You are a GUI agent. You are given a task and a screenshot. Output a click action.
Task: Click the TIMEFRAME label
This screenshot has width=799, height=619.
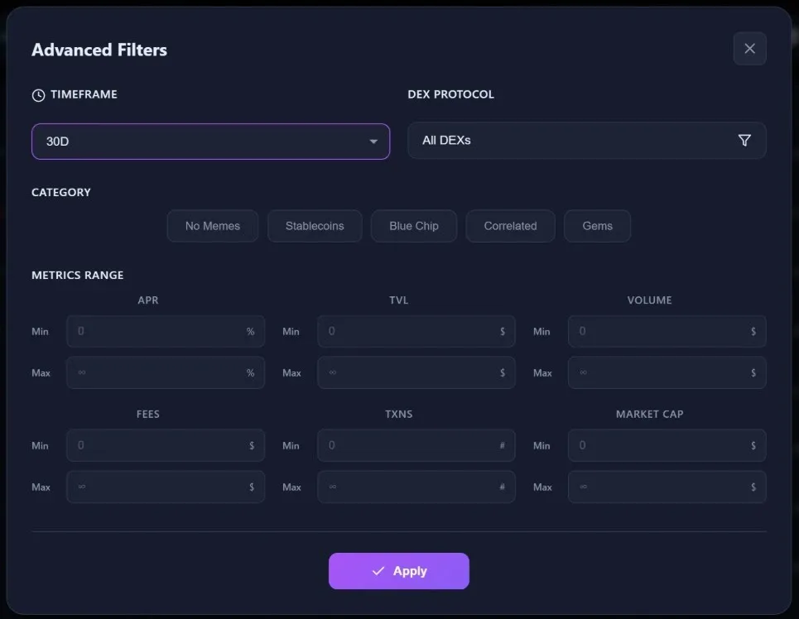click(84, 94)
